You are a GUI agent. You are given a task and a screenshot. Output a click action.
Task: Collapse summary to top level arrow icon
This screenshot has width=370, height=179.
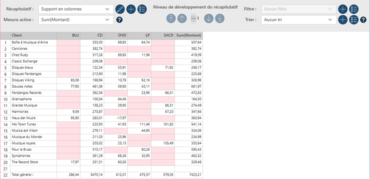(171, 19)
